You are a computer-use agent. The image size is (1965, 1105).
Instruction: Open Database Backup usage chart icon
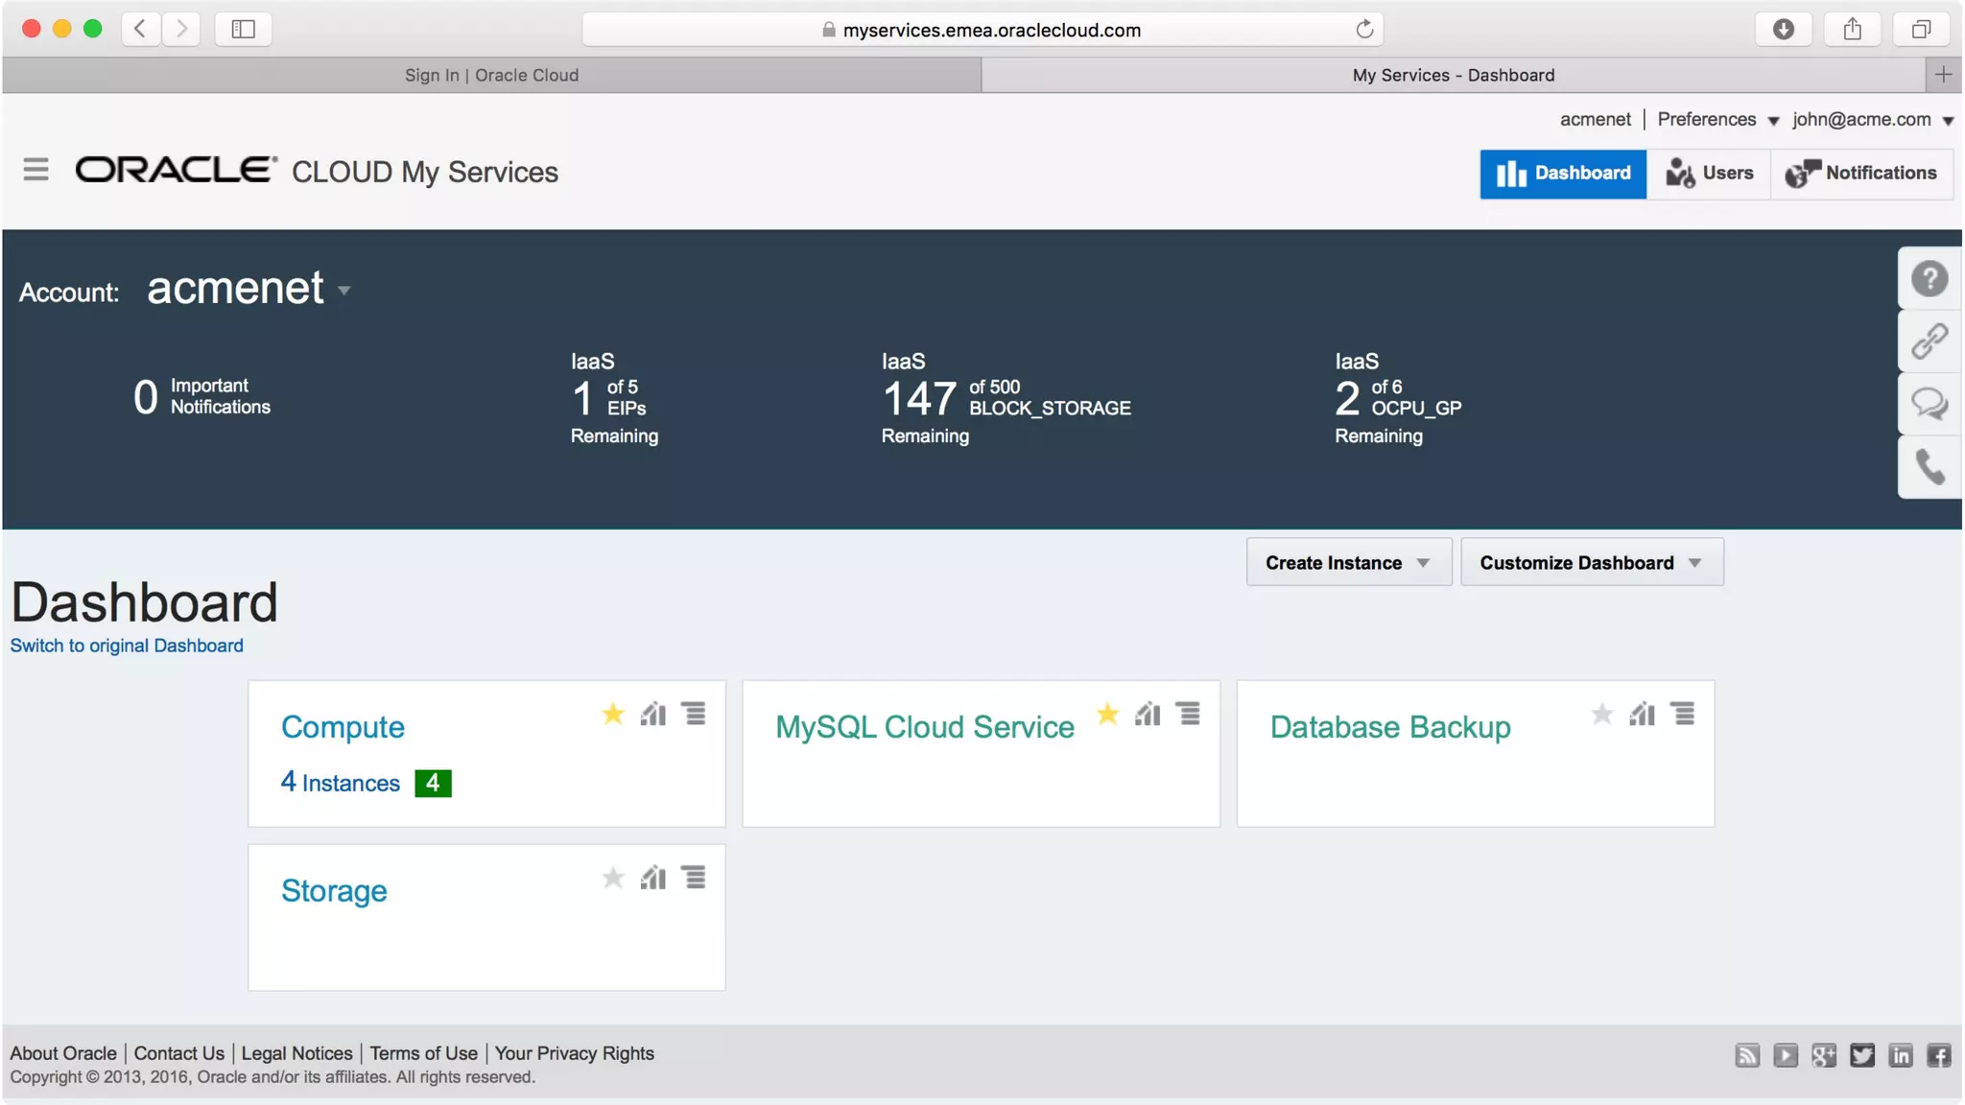coord(1642,715)
